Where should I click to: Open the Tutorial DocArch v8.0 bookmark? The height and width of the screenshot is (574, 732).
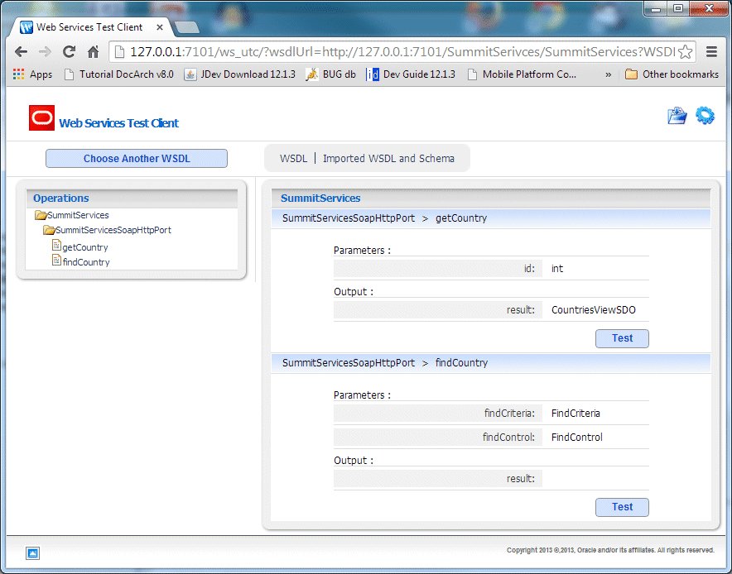[x=118, y=74]
